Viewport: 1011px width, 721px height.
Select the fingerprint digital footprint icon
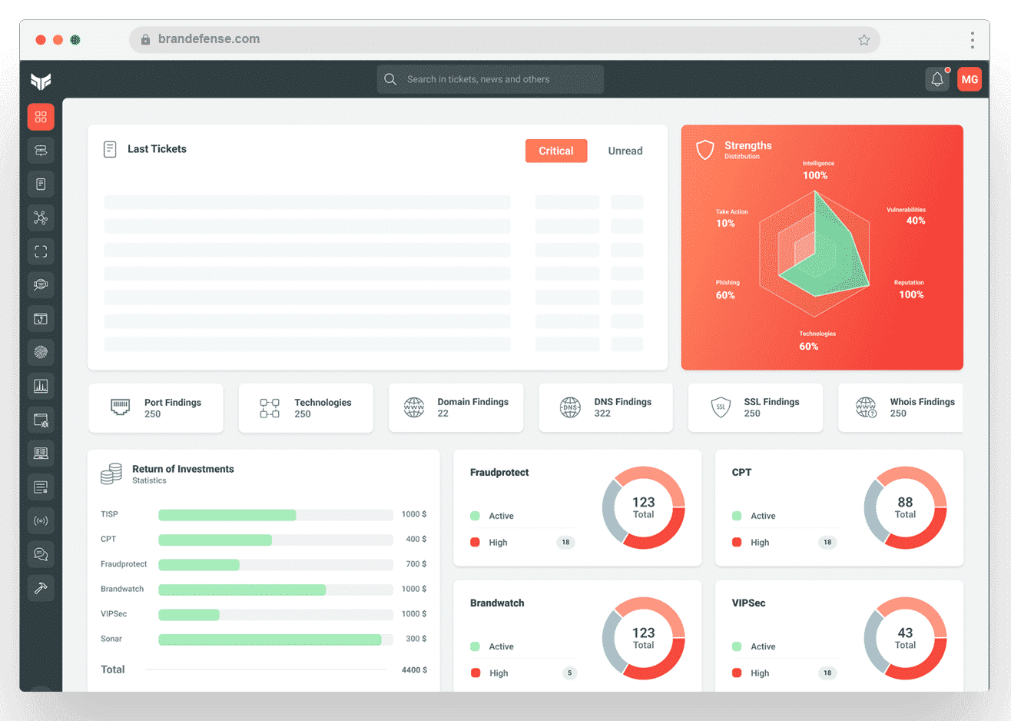pyautogui.click(x=40, y=352)
